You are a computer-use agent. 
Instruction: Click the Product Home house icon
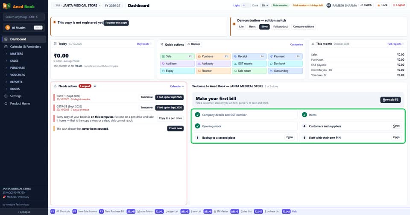pyautogui.click(x=6, y=104)
